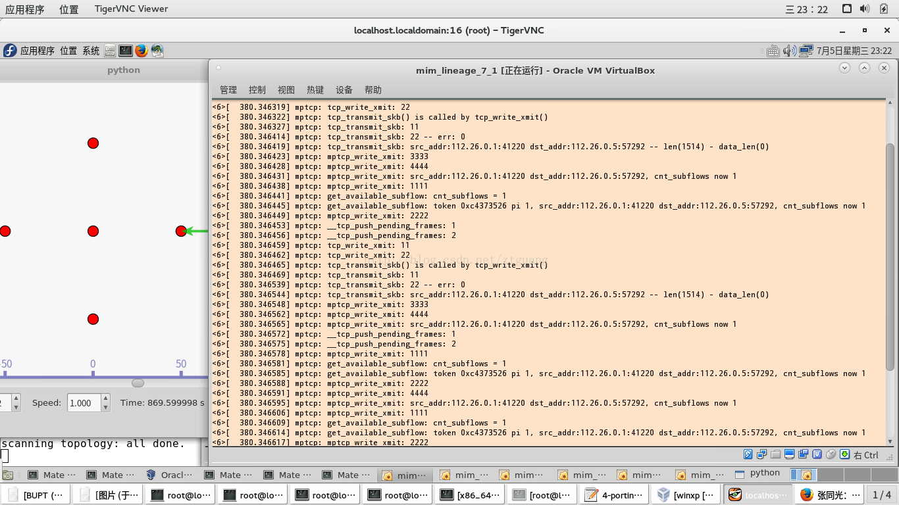Launch Firefox from the Fedora panel launcher
Screen dimensions: 899x505
click(x=141, y=51)
